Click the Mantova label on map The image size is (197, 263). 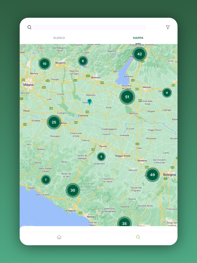click(133, 113)
